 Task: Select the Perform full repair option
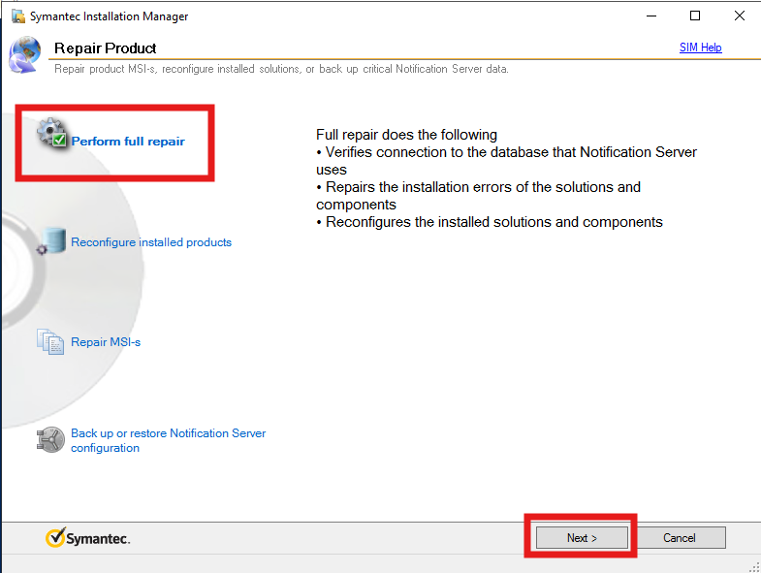tap(128, 142)
